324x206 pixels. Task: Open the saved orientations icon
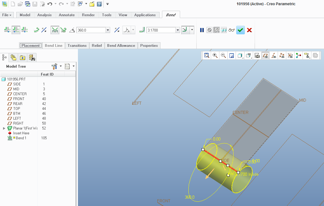point(249,55)
